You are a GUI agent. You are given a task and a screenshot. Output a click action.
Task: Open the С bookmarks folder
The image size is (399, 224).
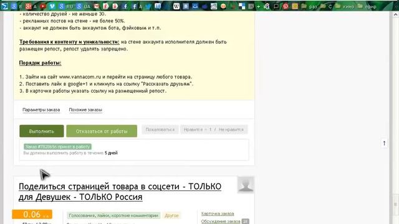[x=325, y=6]
